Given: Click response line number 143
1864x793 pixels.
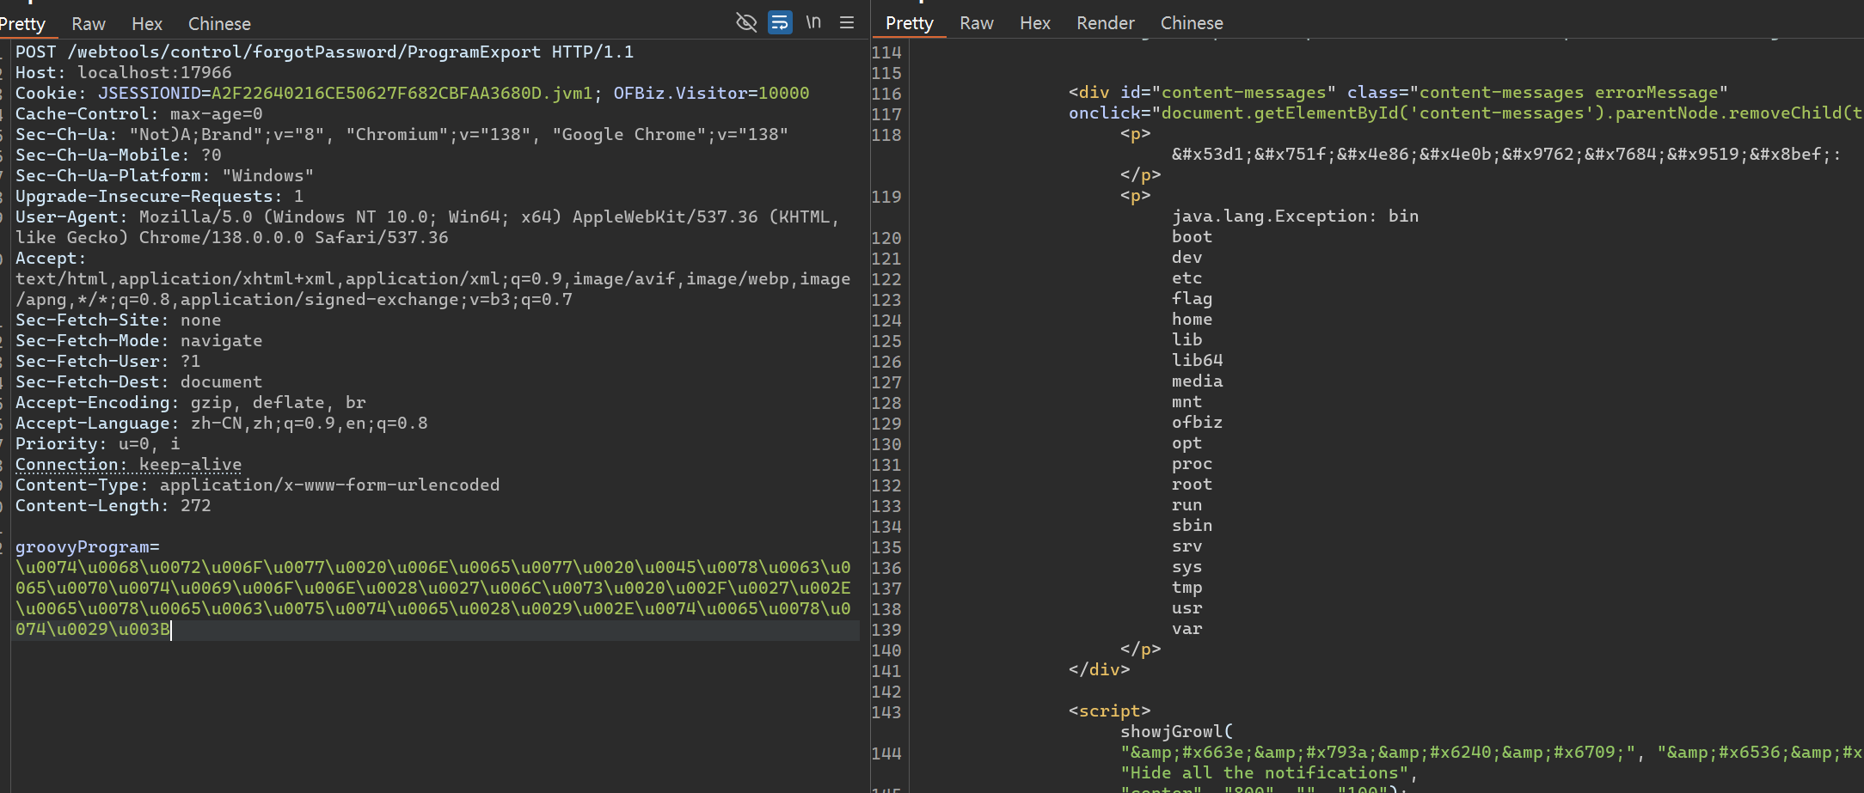Looking at the screenshot, I should pyautogui.click(x=886, y=712).
